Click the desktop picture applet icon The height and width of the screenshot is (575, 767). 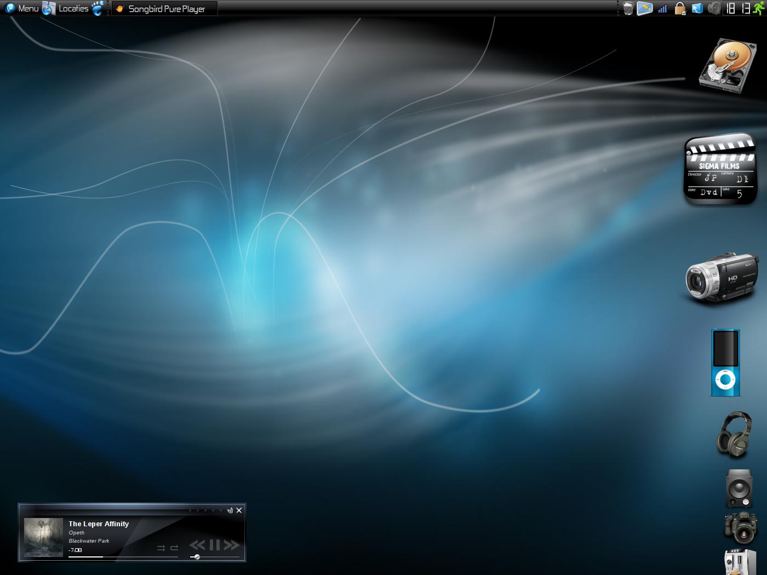[645, 8]
